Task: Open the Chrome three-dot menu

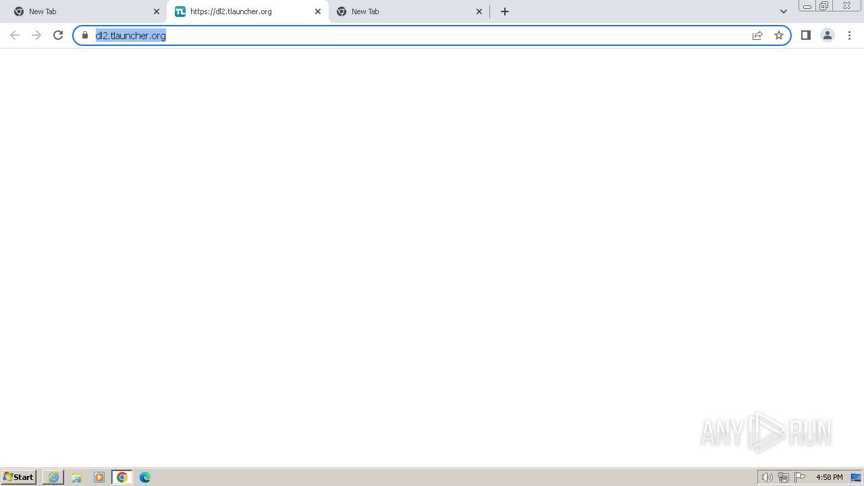Action: 849,35
